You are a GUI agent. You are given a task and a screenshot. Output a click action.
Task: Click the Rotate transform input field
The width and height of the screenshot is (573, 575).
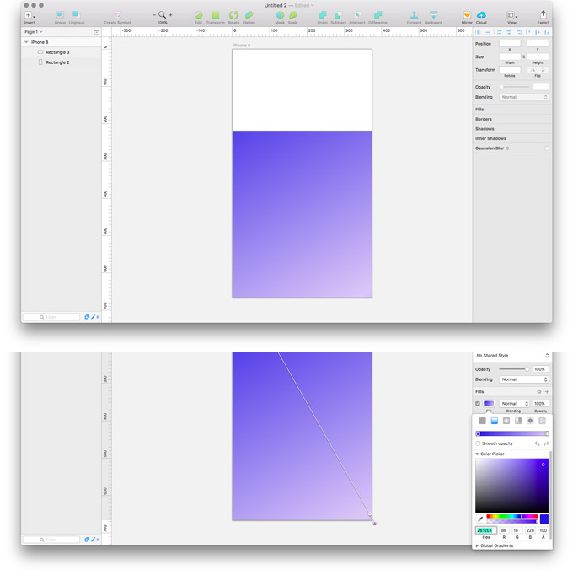[510, 70]
